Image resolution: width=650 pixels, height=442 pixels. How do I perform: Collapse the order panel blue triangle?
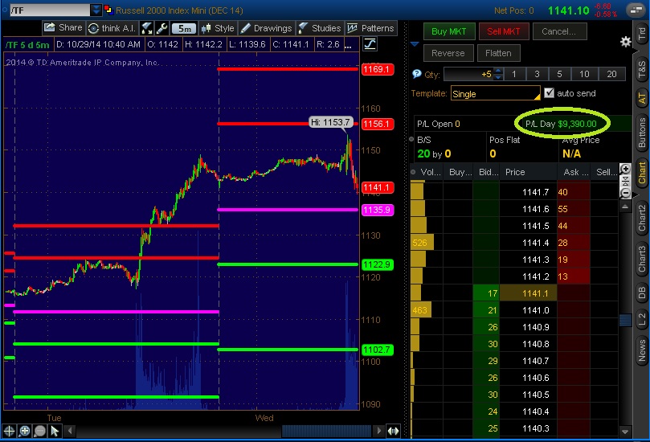(415, 43)
